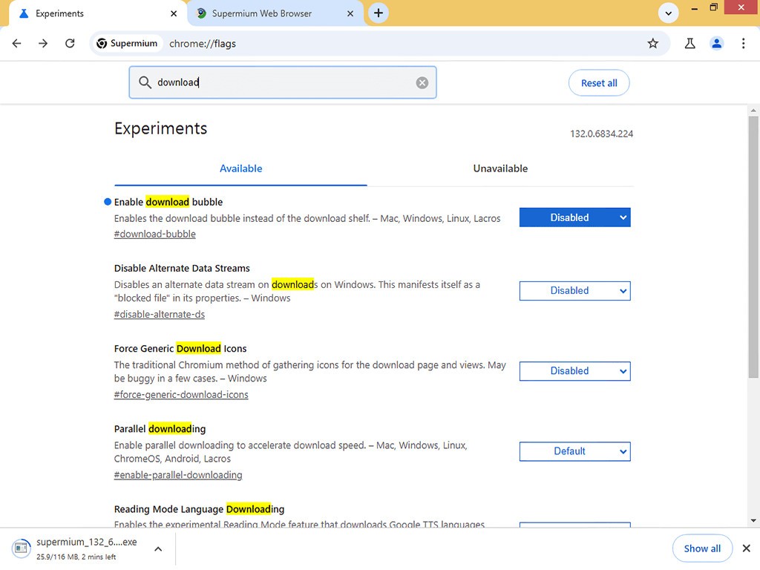
Task: Click Reset all button
Action: [x=599, y=83]
